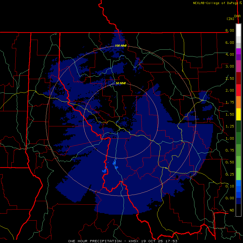Select the white swatch in the legend

pyautogui.click(x=238, y=30)
